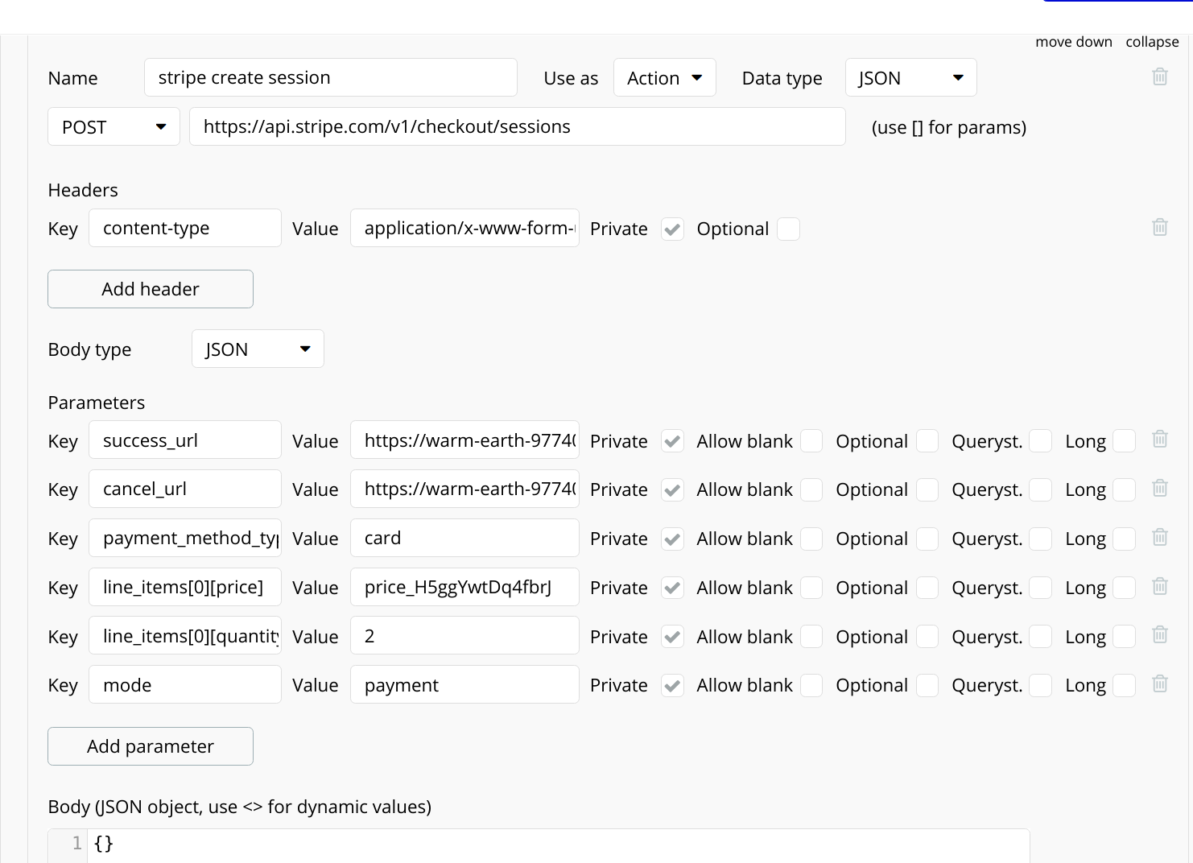Remove the cancel_url parameter with trash icon
This screenshot has height=863, width=1193.
(x=1160, y=488)
